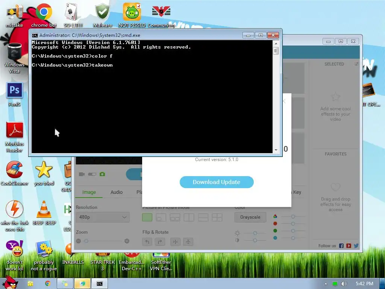Adjust the blue color channel slider
The width and height of the screenshot is (385, 289).
click(x=293, y=238)
